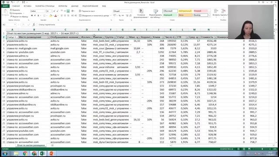This screenshot has width=279, height=157.
Task: Open the CTR column filter dropdown
Action: (x=187, y=38)
